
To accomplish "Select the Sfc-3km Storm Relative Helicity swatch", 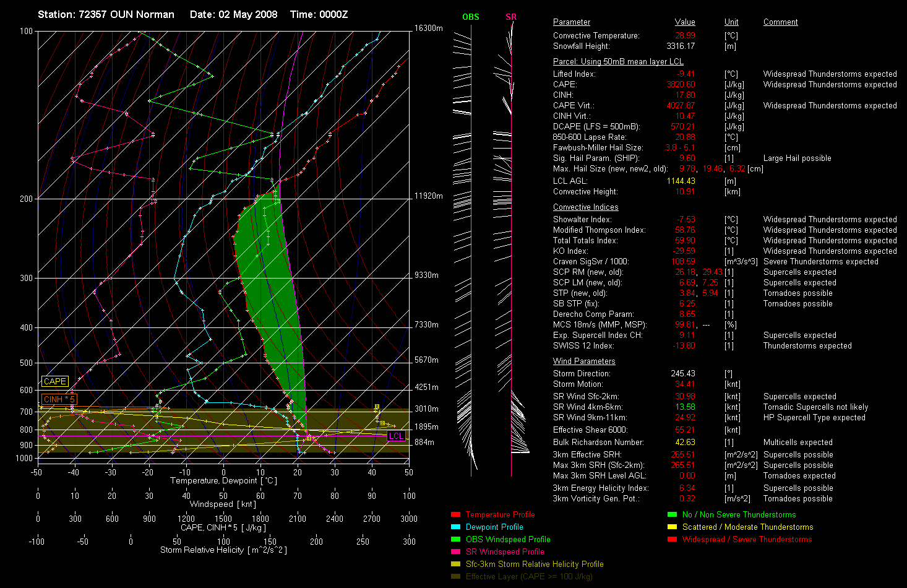I will click(x=455, y=564).
